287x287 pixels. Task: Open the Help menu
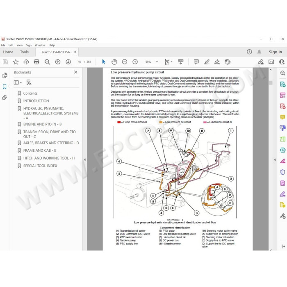coord(52,45)
